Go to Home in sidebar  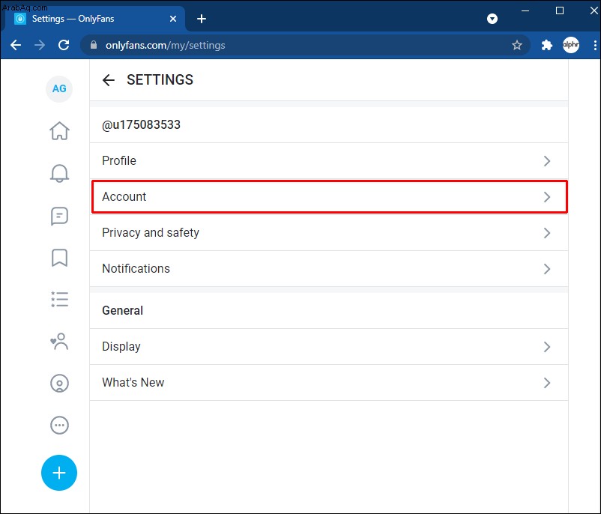(59, 130)
